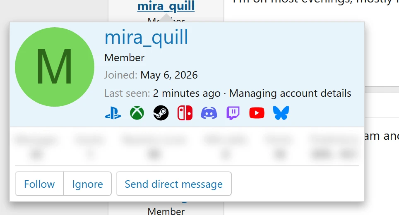Open the Xbox icon link
399x215 pixels.
137,113
